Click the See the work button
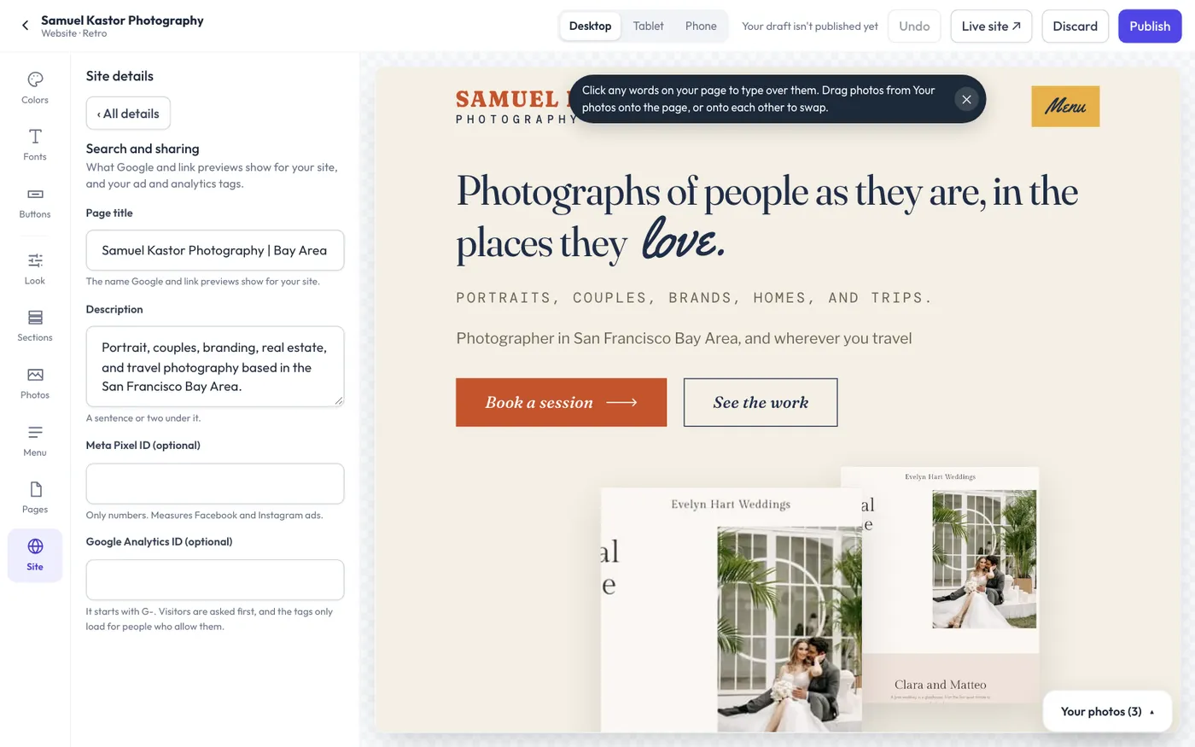 click(x=761, y=402)
